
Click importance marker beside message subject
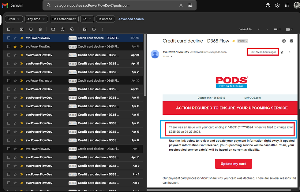(233, 41)
